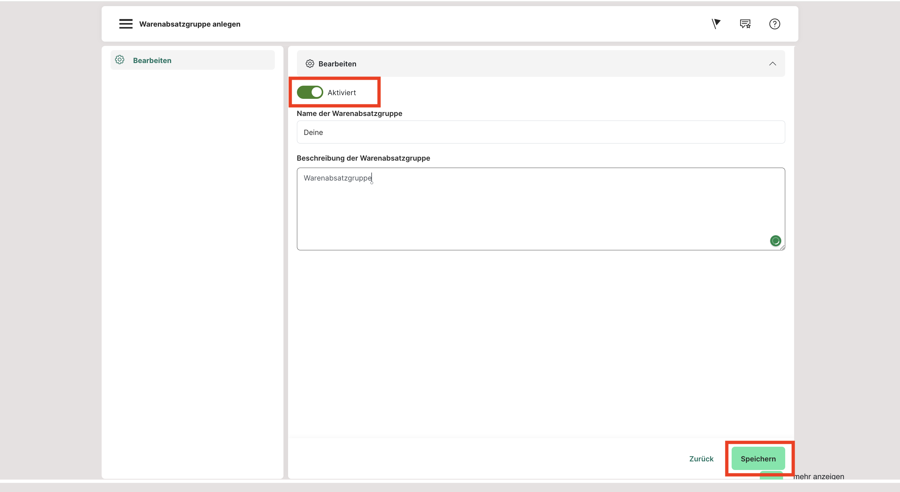Click the flag pointer icon in header

716,24
